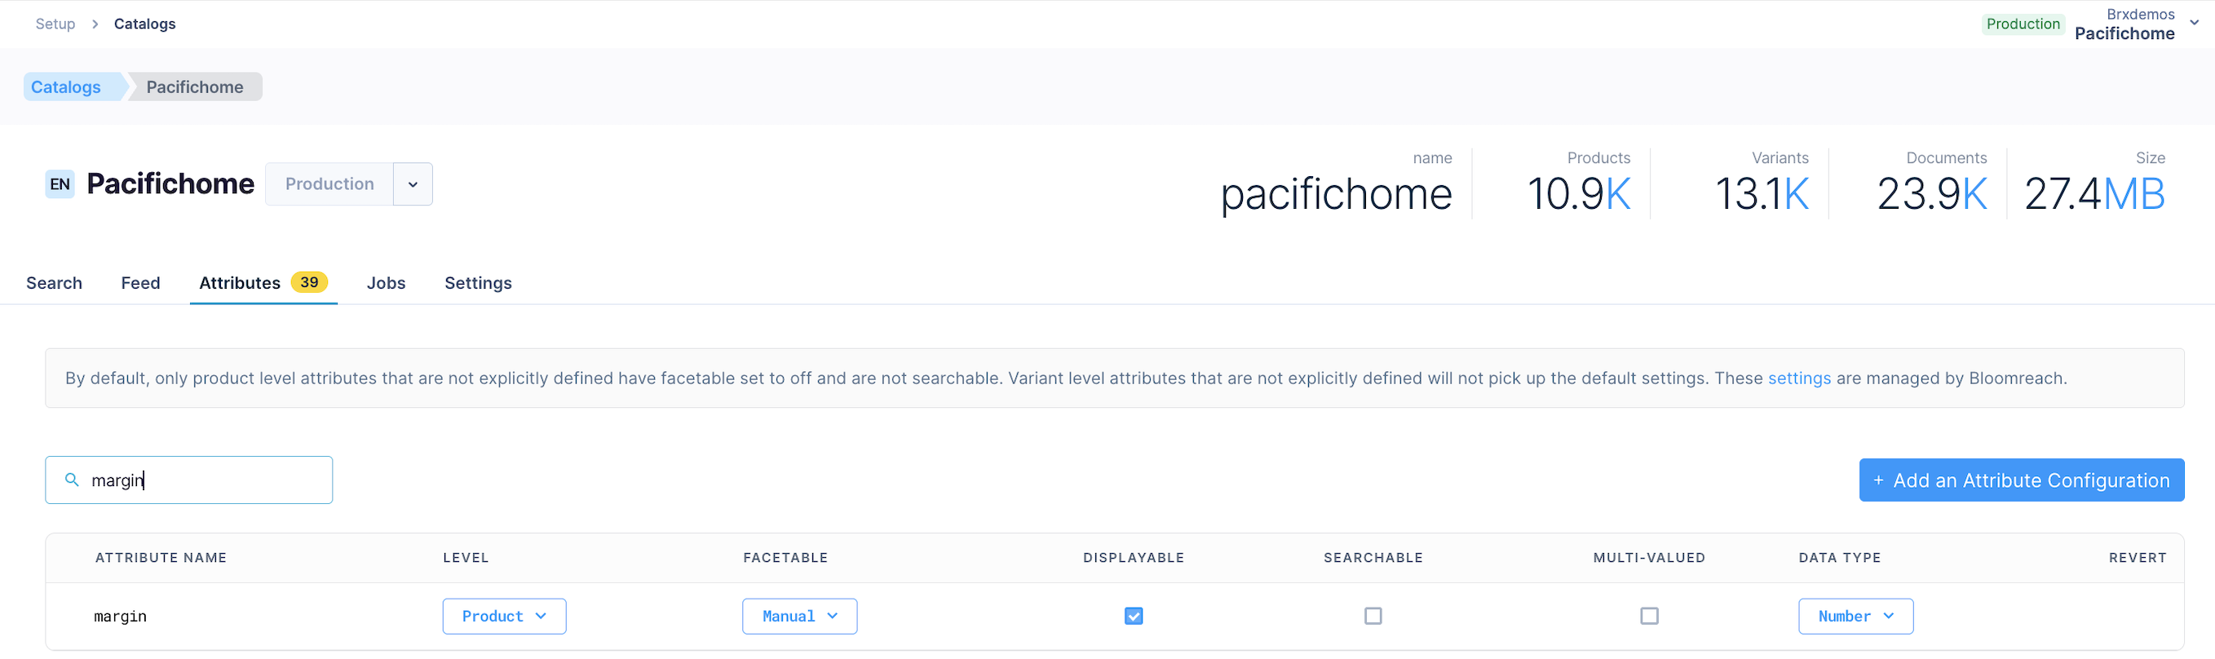Expand the Production environment selector arrow
Screen dimensions: 2215x659
point(413,184)
